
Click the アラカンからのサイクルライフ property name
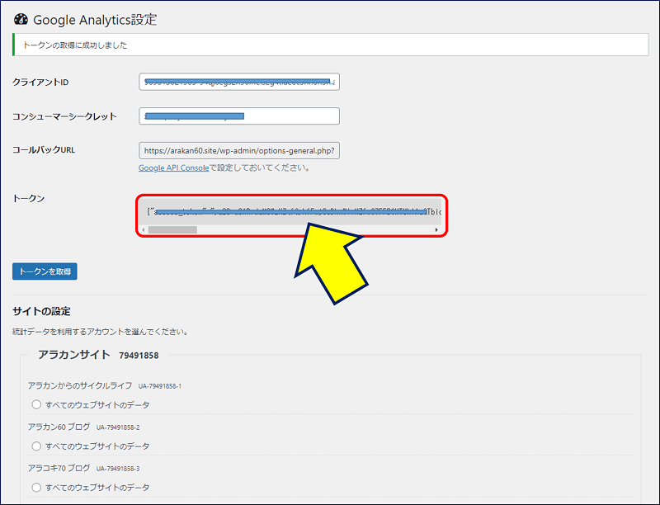(80, 385)
